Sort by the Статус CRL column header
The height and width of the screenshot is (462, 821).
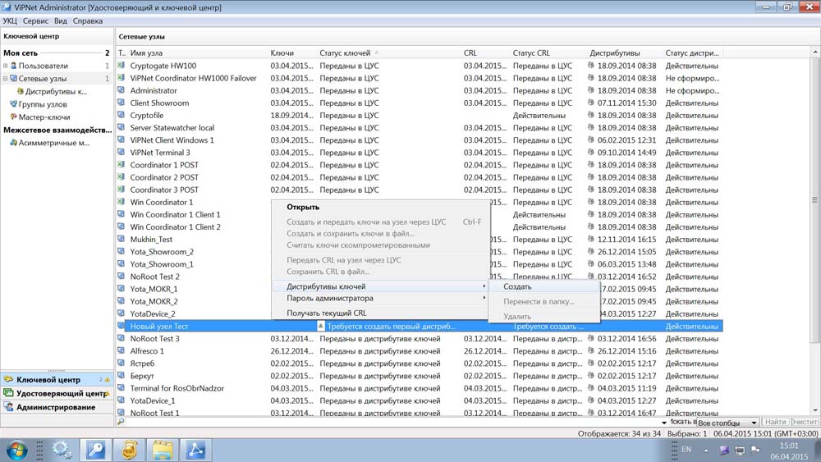pos(548,53)
